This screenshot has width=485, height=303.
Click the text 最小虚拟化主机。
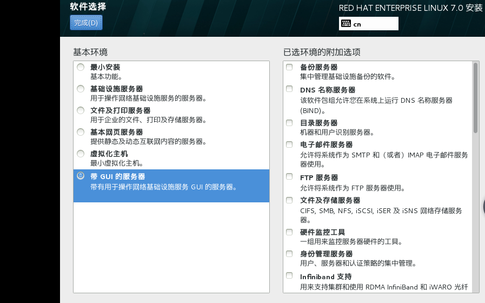coord(117,163)
